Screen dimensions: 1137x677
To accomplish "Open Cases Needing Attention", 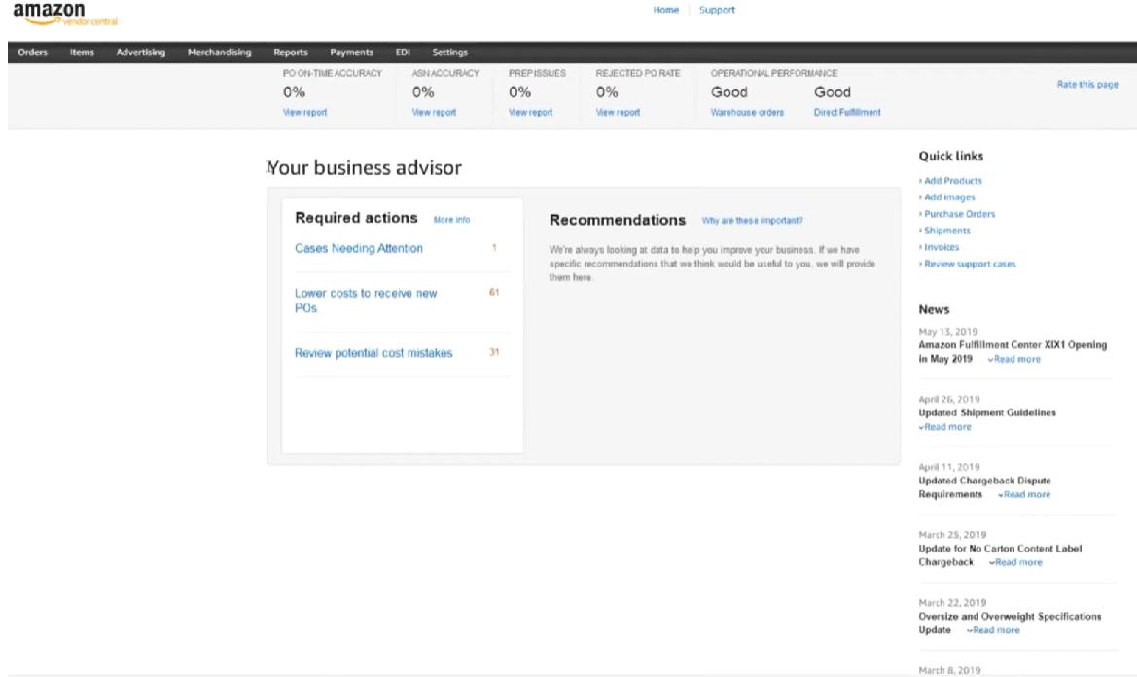I will click(x=358, y=248).
